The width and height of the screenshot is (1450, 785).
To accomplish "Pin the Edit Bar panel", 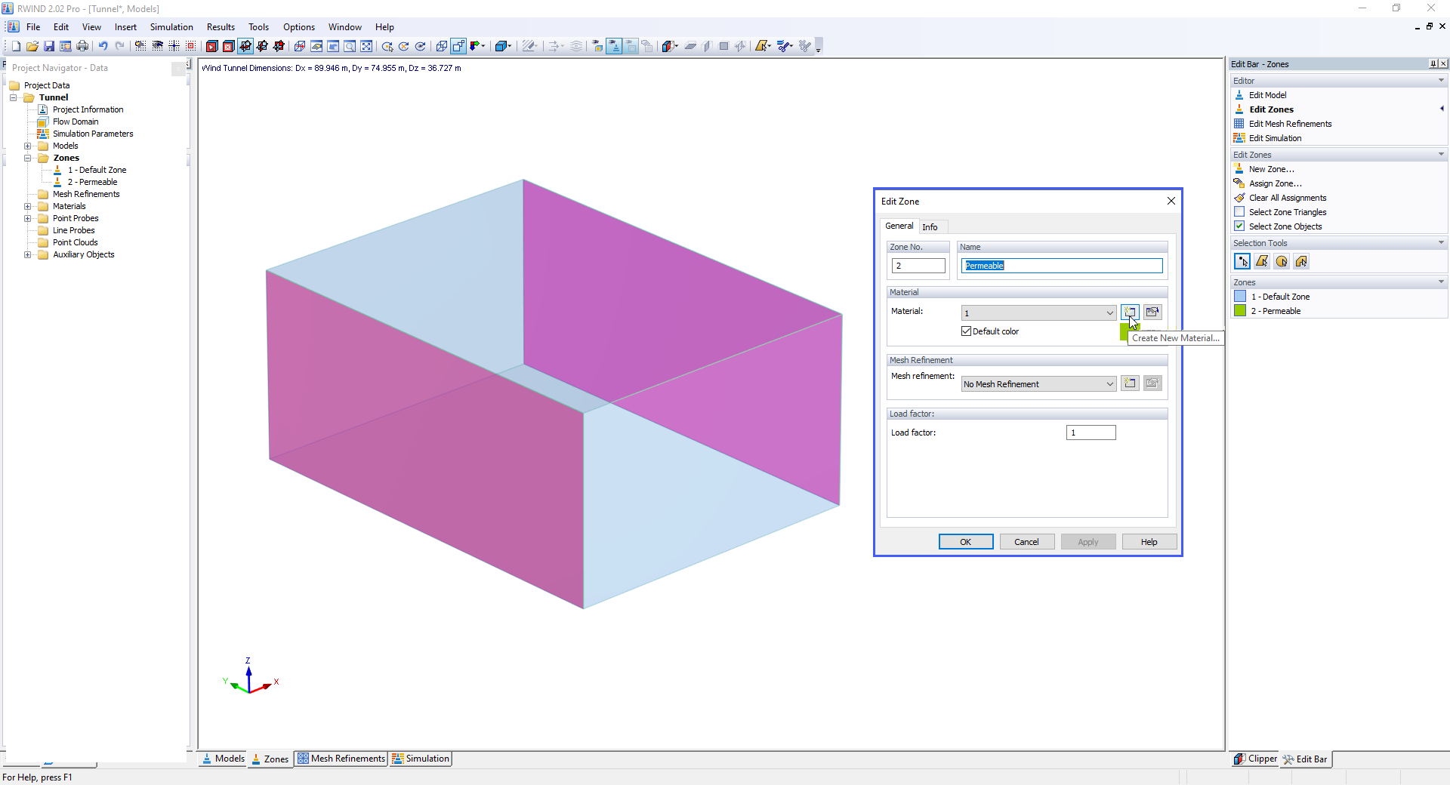I will pos(1433,64).
